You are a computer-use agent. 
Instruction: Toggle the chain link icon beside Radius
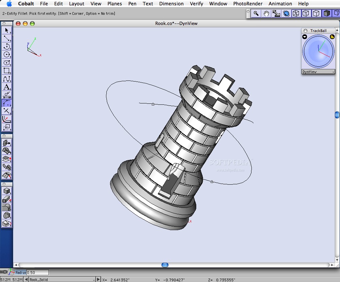(x=4, y=272)
